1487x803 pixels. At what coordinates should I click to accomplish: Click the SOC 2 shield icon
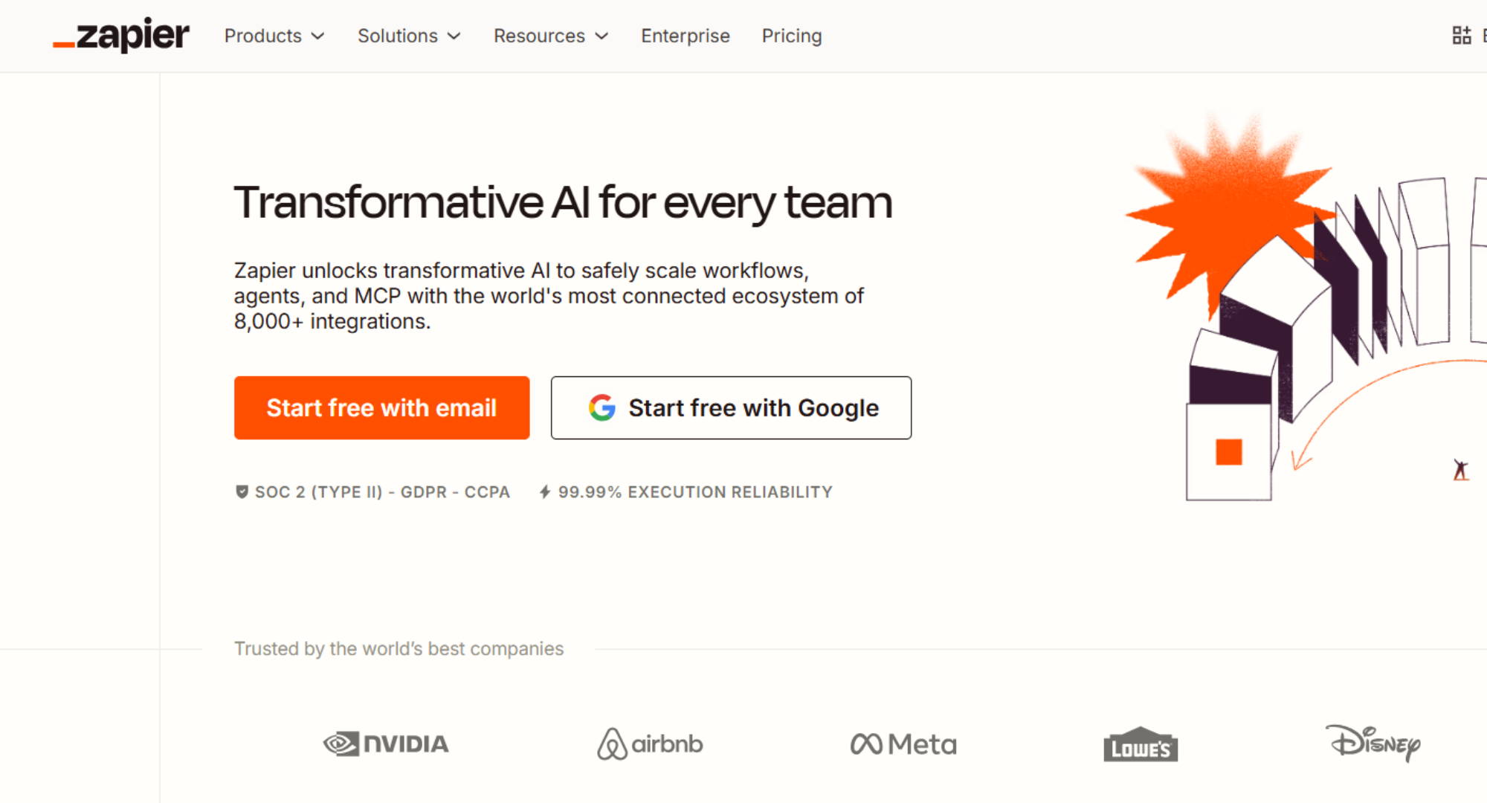(242, 491)
